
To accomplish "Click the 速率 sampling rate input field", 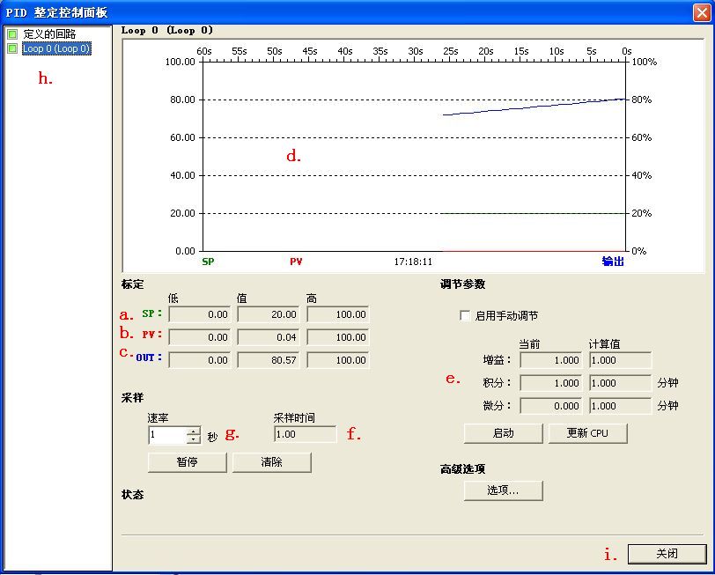I will (x=168, y=435).
